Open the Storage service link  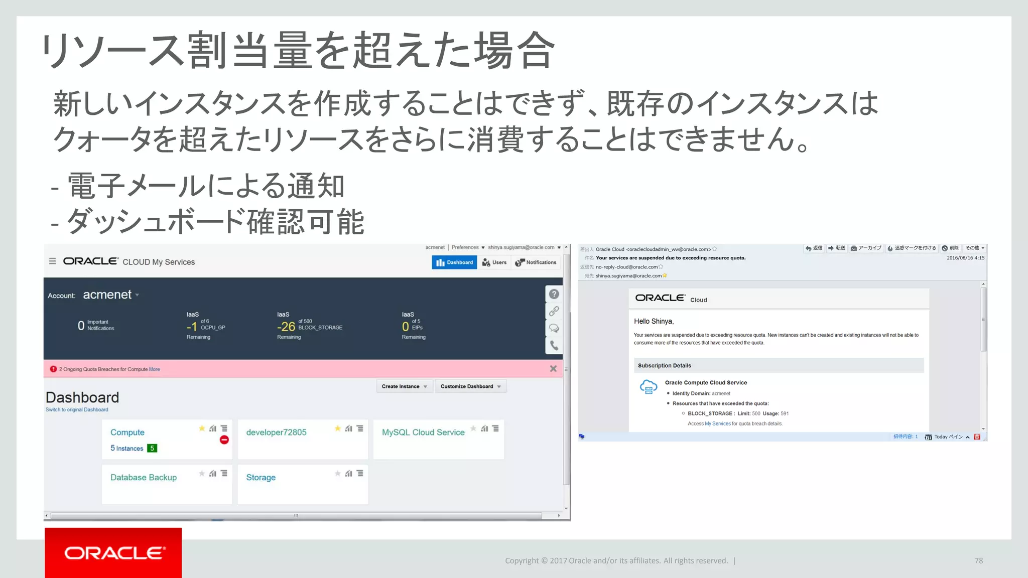[x=261, y=477]
